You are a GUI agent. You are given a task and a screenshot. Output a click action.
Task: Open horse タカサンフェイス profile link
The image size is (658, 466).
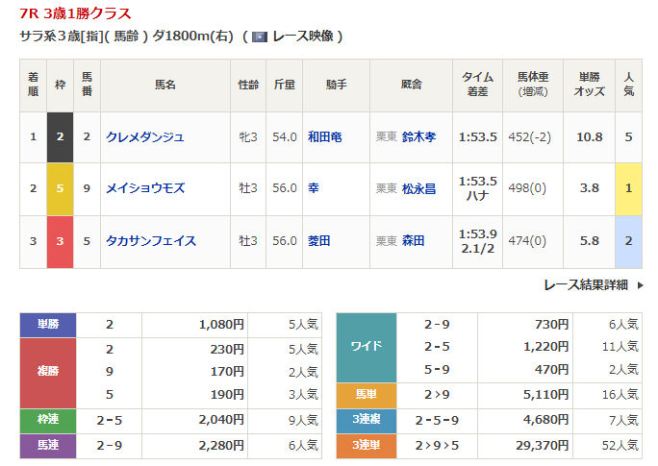click(x=151, y=241)
